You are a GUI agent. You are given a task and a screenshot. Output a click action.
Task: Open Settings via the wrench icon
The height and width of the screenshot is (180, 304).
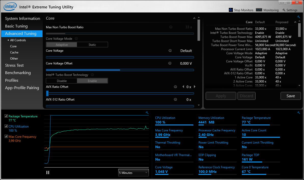click(284, 10)
